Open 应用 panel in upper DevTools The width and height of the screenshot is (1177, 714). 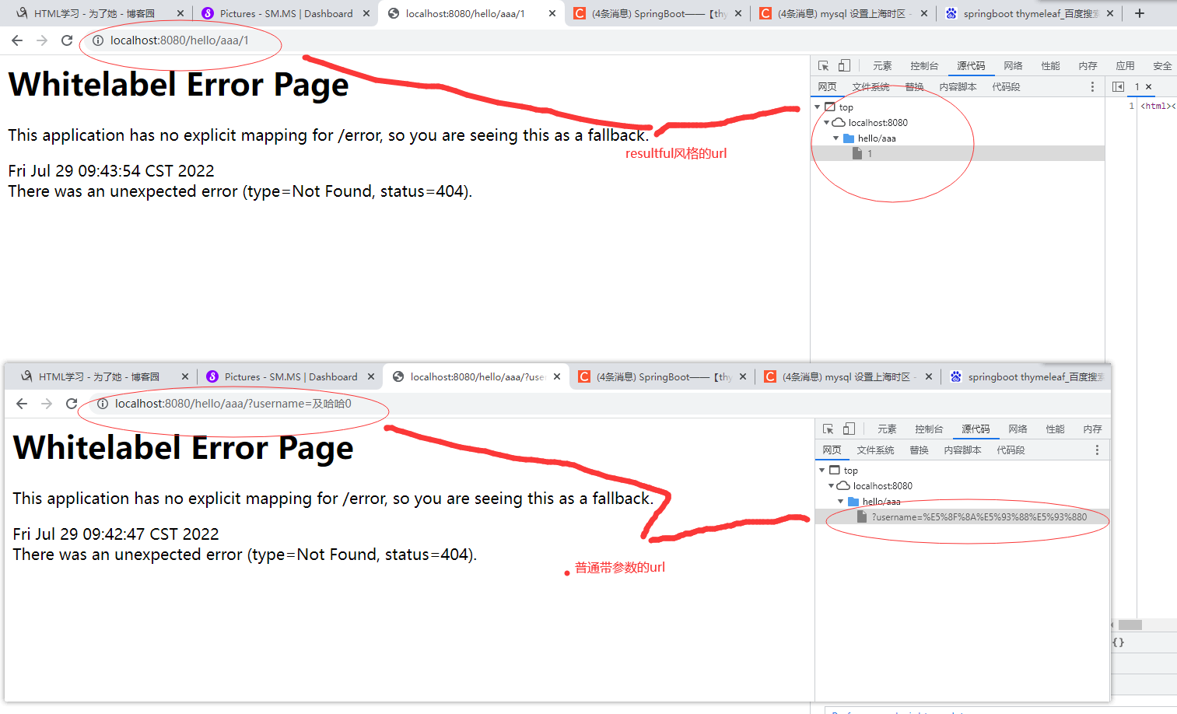click(1125, 66)
